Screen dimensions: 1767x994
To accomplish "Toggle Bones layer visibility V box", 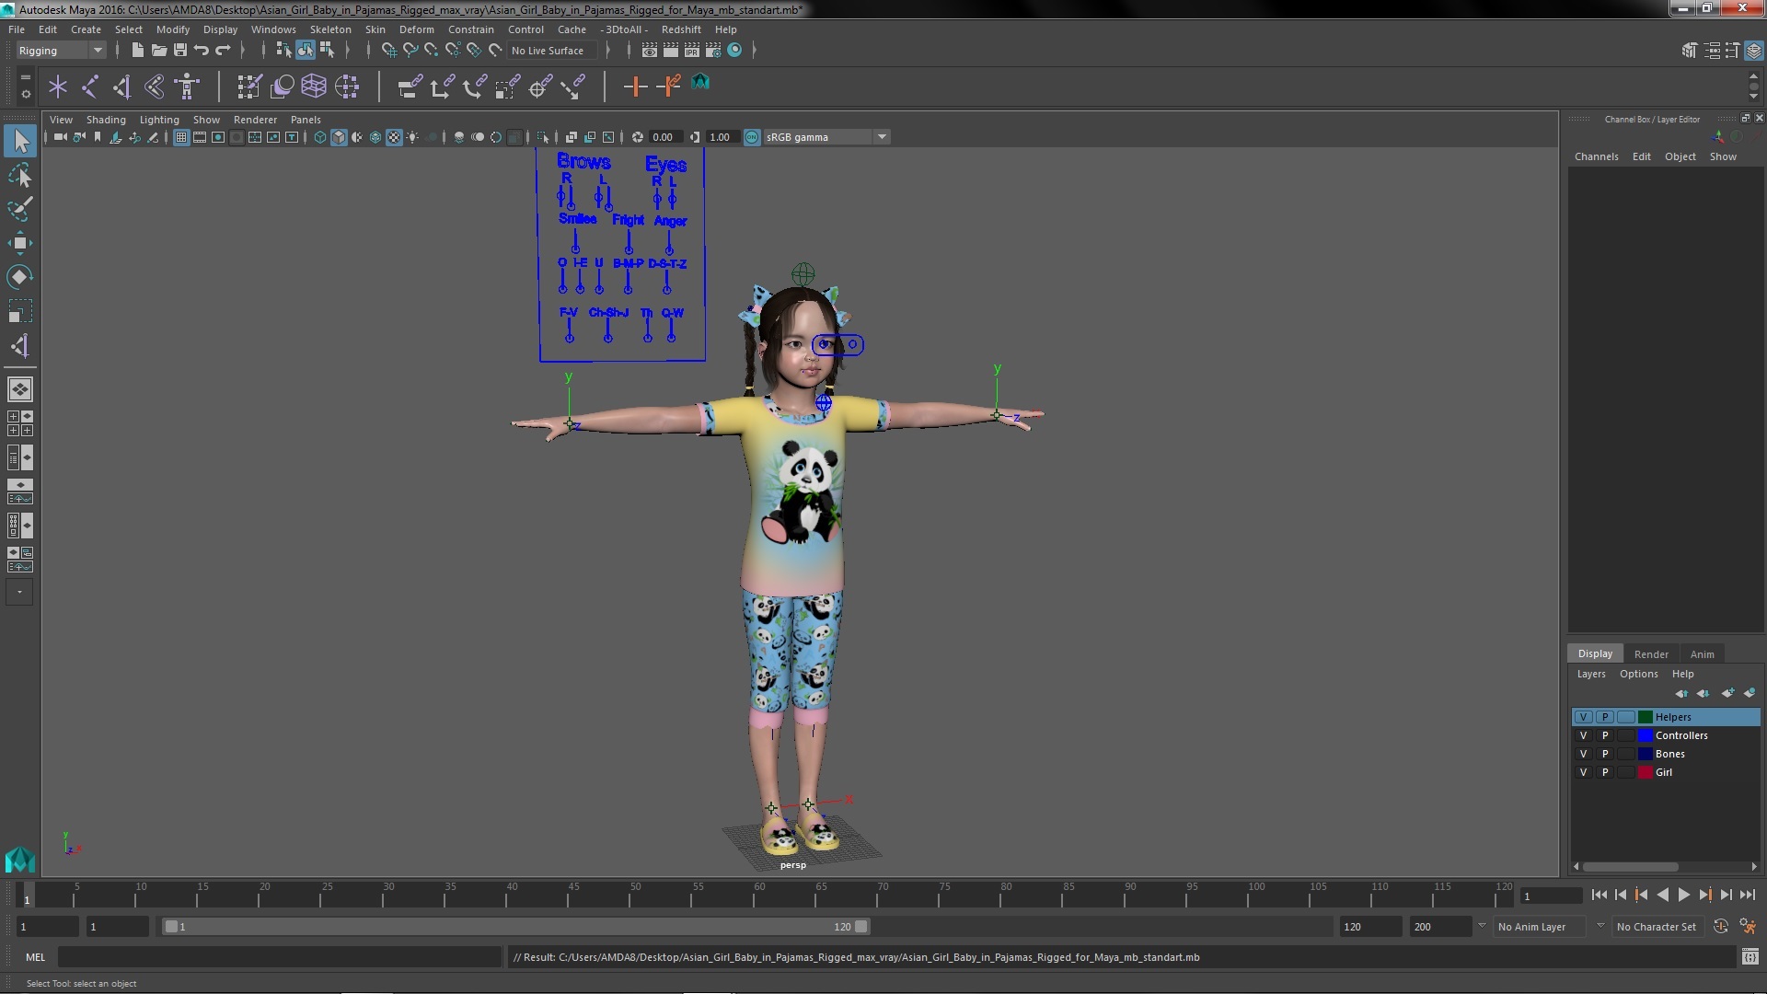I will point(1583,754).
